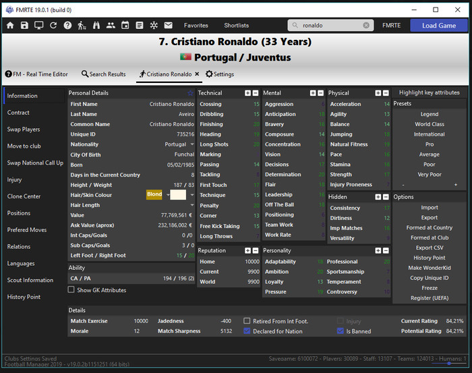The height and width of the screenshot is (373, 472).
Task: Decrease Personality values with minus icon
Action: tap(386, 250)
